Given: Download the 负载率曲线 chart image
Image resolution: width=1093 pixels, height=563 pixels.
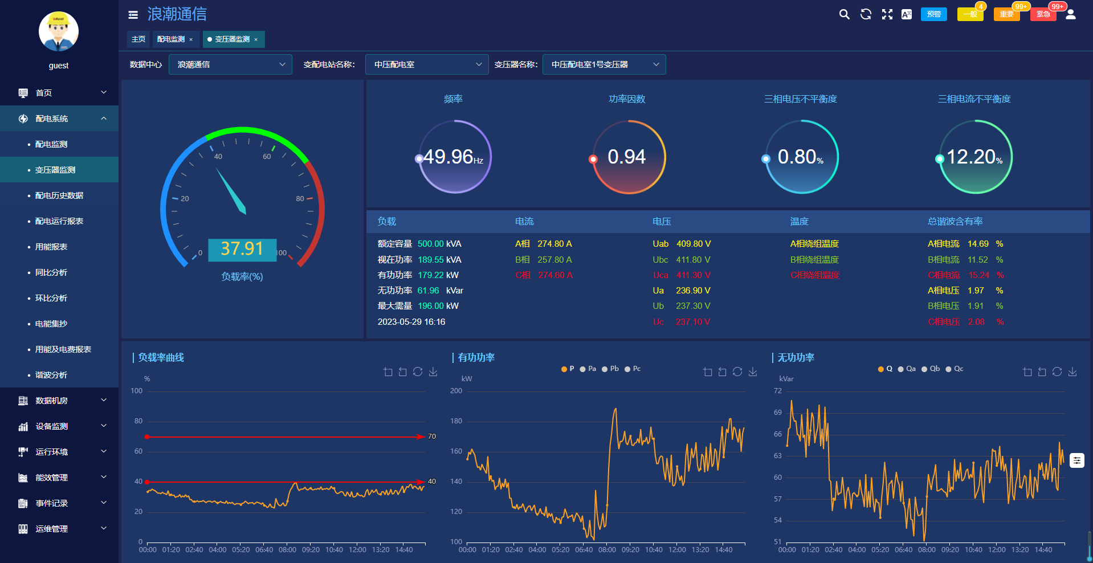Looking at the screenshot, I should point(433,372).
